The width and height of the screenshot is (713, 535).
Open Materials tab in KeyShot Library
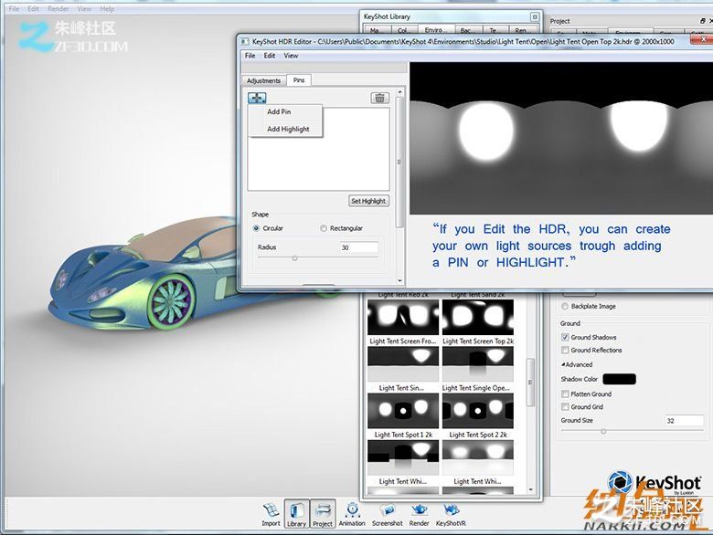tap(375, 30)
